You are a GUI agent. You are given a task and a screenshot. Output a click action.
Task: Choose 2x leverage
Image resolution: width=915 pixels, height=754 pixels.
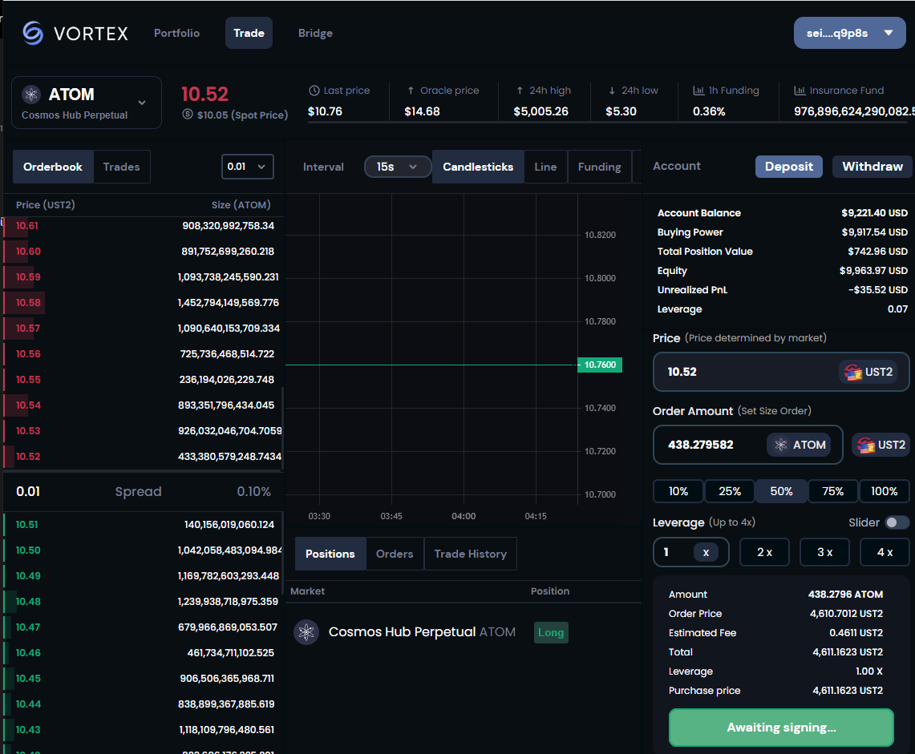click(764, 552)
